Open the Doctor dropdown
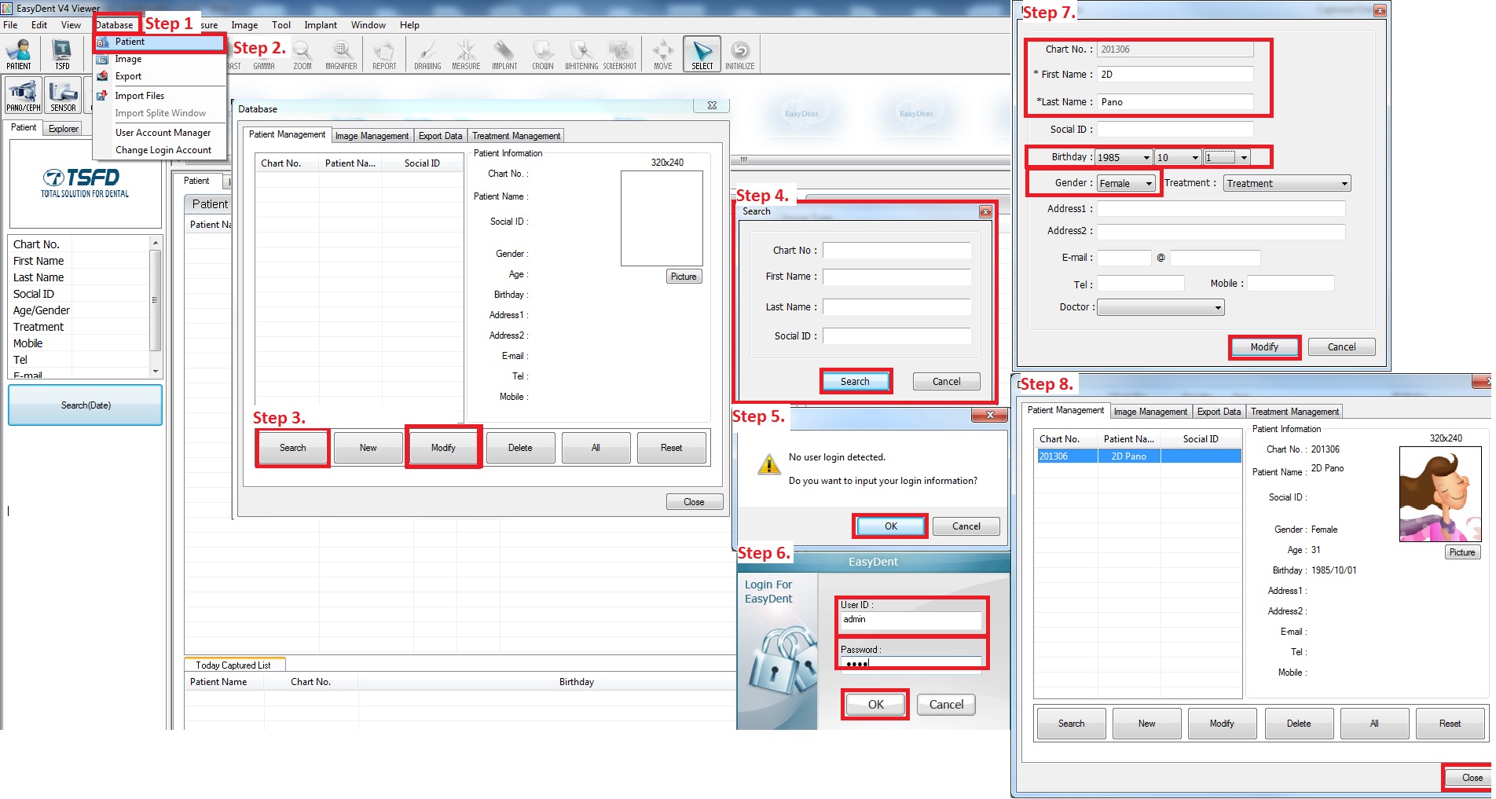1496x799 pixels. pos(1160,308)
